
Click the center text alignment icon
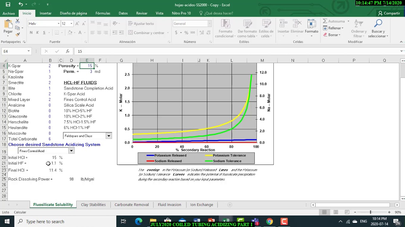99,32
